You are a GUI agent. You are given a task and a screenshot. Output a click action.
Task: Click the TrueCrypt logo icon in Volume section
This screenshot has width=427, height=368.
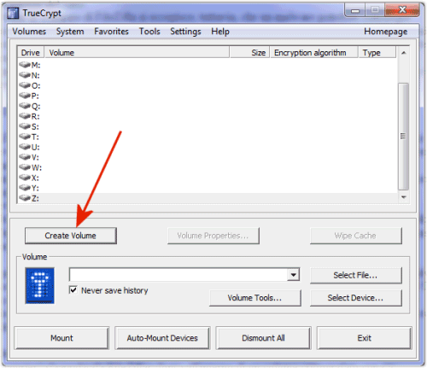pyautogui.click(x=39, y=285)
